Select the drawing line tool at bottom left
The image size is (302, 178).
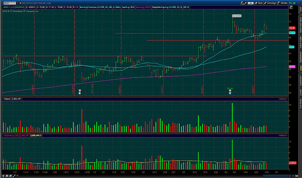[14, 176]
